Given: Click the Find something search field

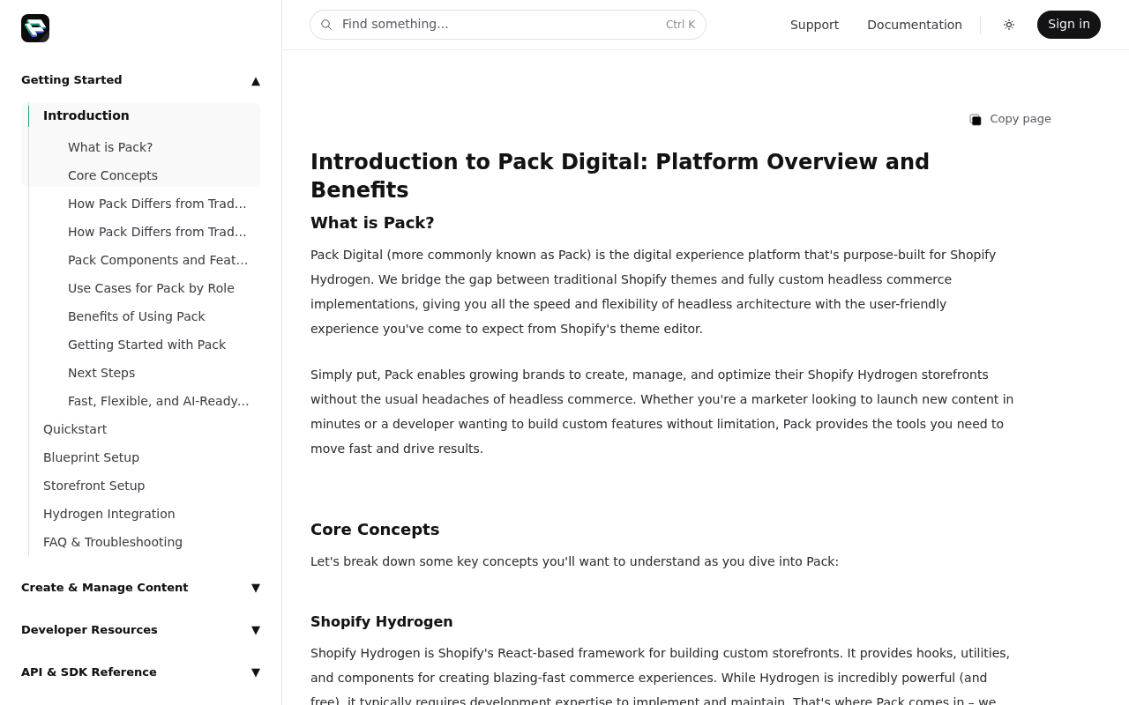Looking at the screenshot, I should [x=508, y=25].
